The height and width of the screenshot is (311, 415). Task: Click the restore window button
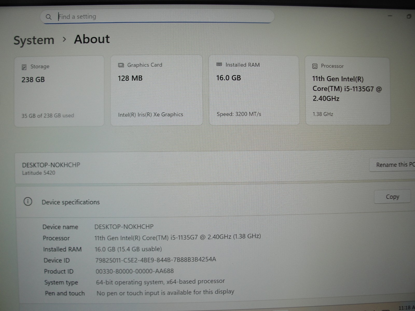point(409,17)
